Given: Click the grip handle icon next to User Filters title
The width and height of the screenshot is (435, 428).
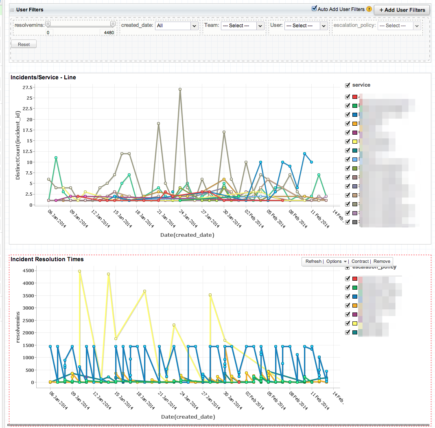Looking at the screenshot, I should pos(13,9).
